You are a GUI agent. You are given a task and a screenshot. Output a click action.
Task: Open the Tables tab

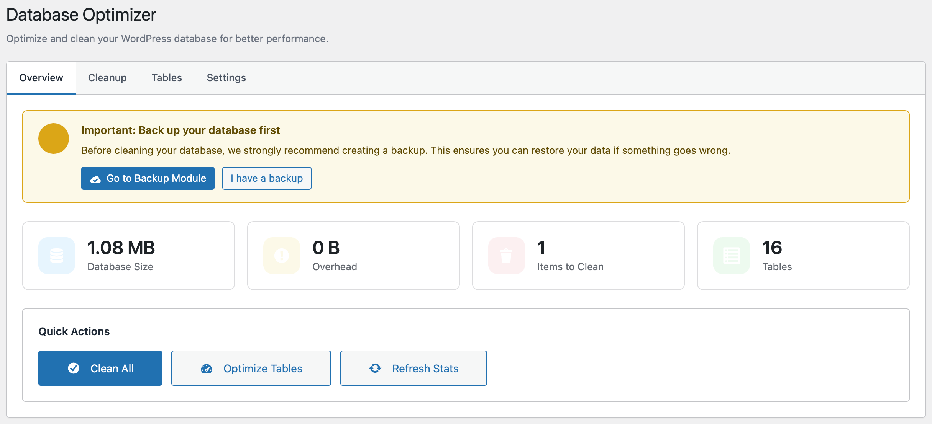pyautogui.click(x=167, y=78)
